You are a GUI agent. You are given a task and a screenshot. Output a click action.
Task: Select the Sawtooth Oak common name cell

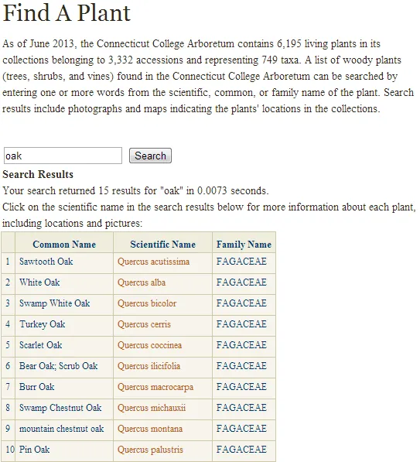pyautogui.click(x=64, y=262)
